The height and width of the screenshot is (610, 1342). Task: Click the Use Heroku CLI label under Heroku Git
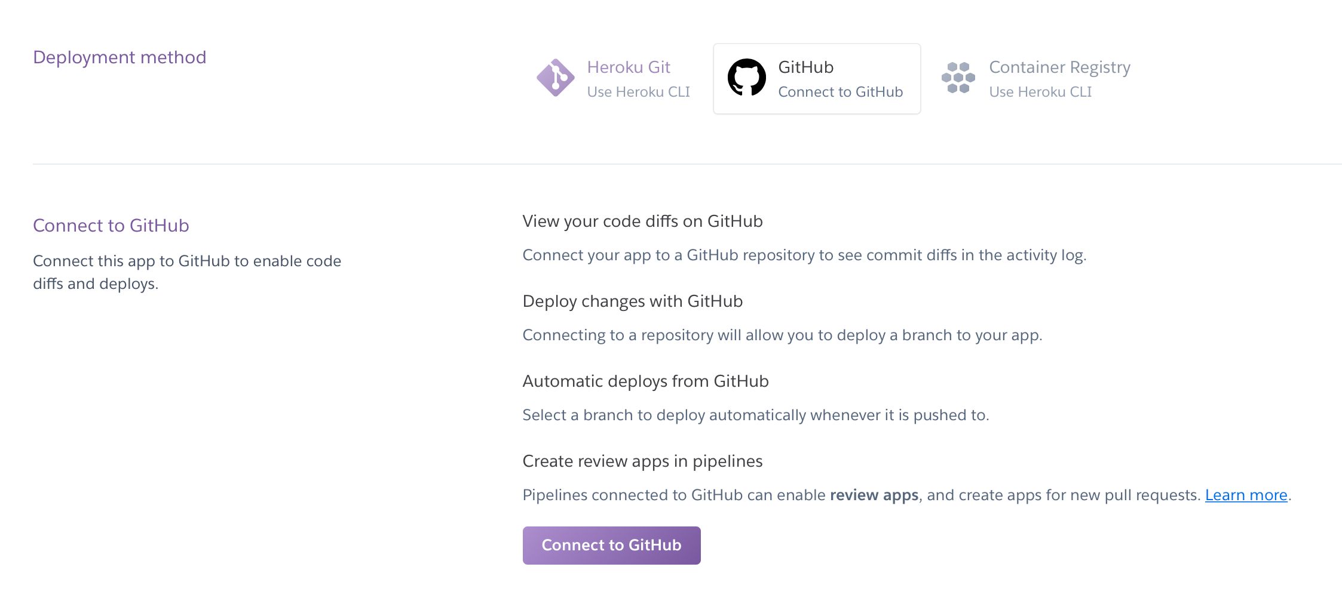coord(639,91)
